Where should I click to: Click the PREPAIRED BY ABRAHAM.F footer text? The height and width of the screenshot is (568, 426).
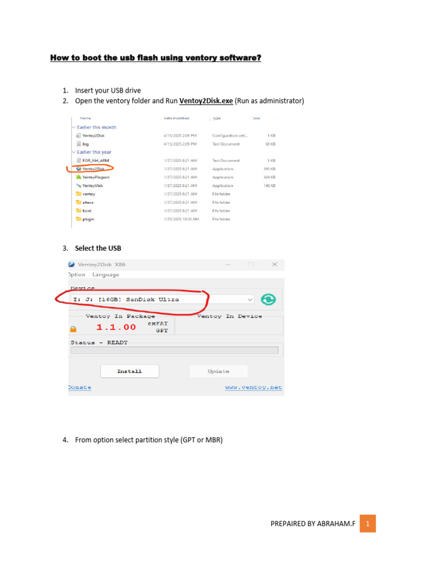(x=313, y=524)
